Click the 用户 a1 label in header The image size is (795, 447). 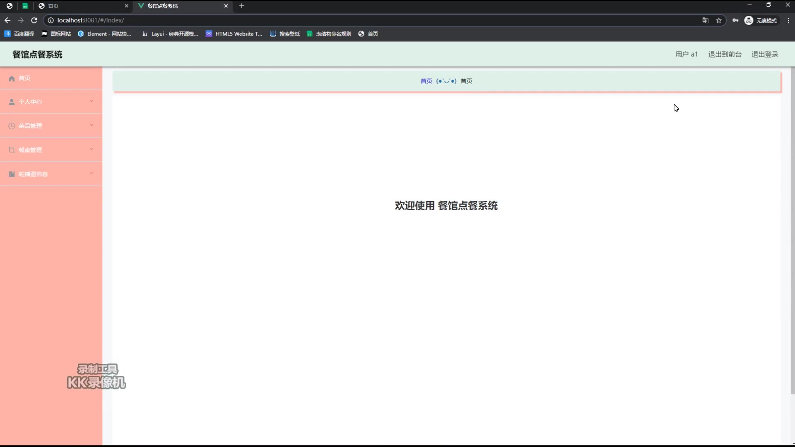[686, 54]
